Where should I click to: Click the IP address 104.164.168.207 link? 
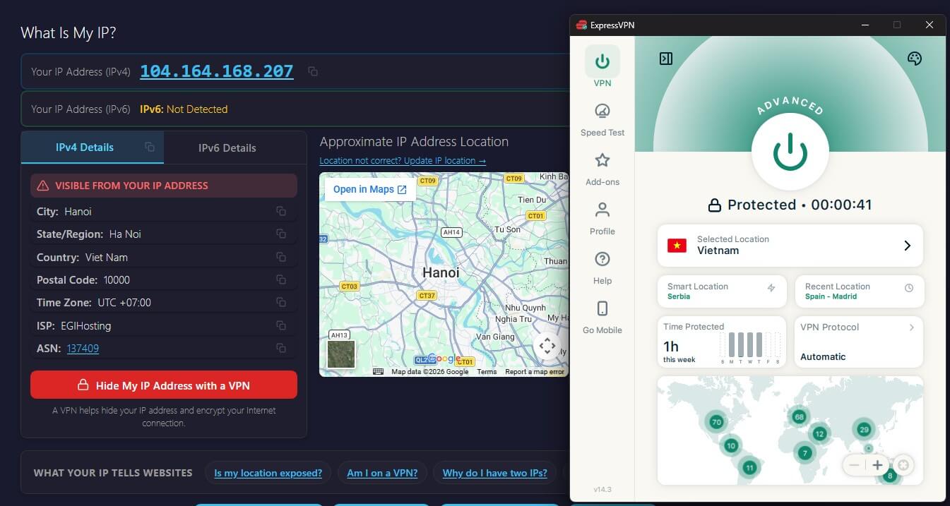tap(217, 71)
